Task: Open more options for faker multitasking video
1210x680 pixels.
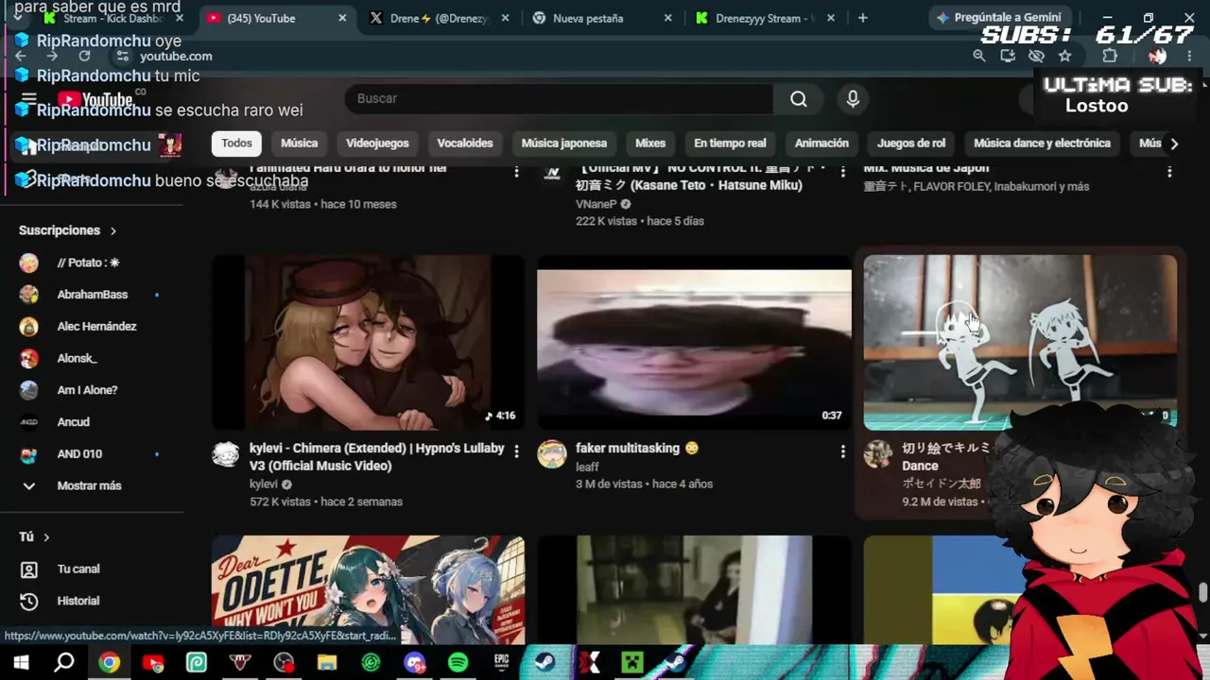Action: [842, 452]
